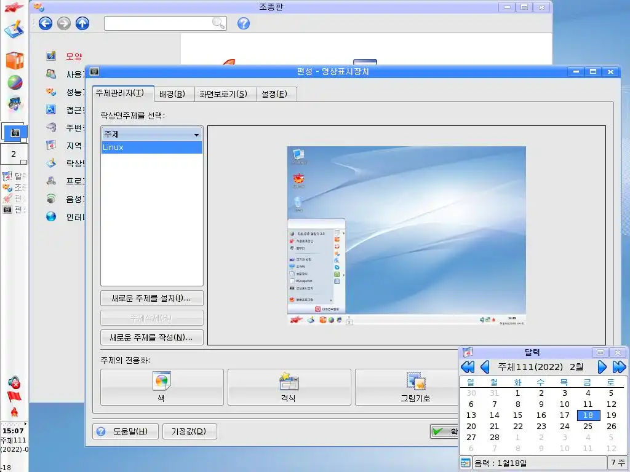Image resolution: width=630 pixels, height=472 pixels.
Task: Select the 지역 category in the control panel sidebar
Action: pyautogui.click(x=74, y=146)
